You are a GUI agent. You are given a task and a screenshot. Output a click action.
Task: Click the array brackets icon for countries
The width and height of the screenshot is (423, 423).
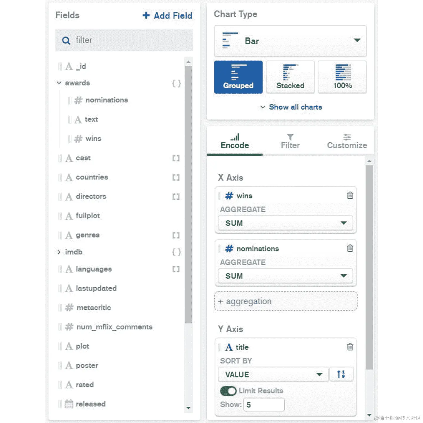176,177
